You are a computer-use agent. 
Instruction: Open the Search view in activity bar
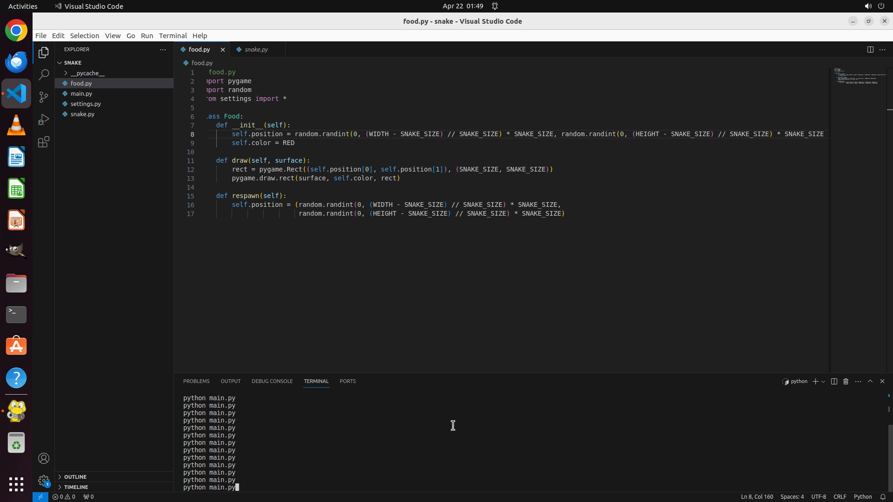(x=44, y=75)
